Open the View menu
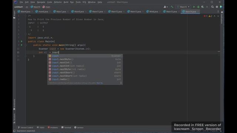This screenshot has height=133, width=237. point(33,2)
